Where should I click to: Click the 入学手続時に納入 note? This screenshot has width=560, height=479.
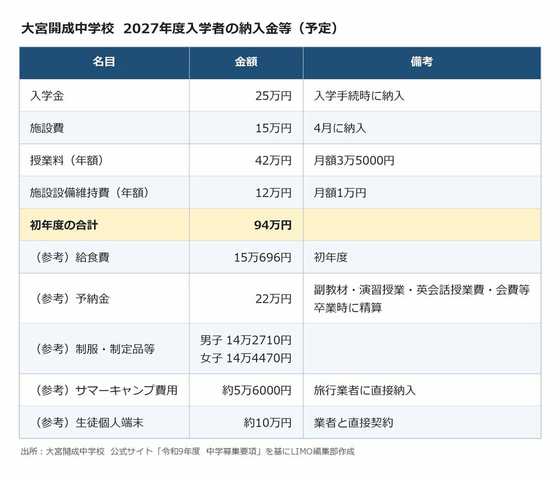point(359,96)
